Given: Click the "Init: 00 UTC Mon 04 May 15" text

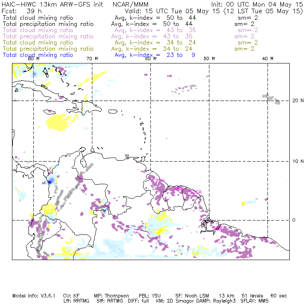Looking at the screenshot, I should pyautogui.click(x=257, y=4).
